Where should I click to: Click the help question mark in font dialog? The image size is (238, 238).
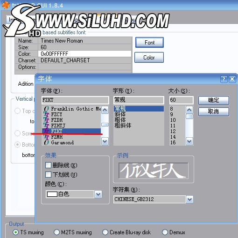[224, 79]
